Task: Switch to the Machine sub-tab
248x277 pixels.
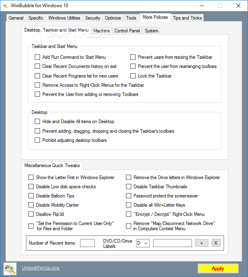Action: 102,31
